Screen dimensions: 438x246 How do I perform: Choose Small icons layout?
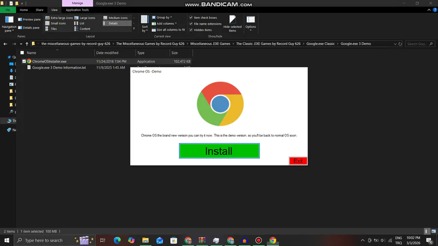55,23
